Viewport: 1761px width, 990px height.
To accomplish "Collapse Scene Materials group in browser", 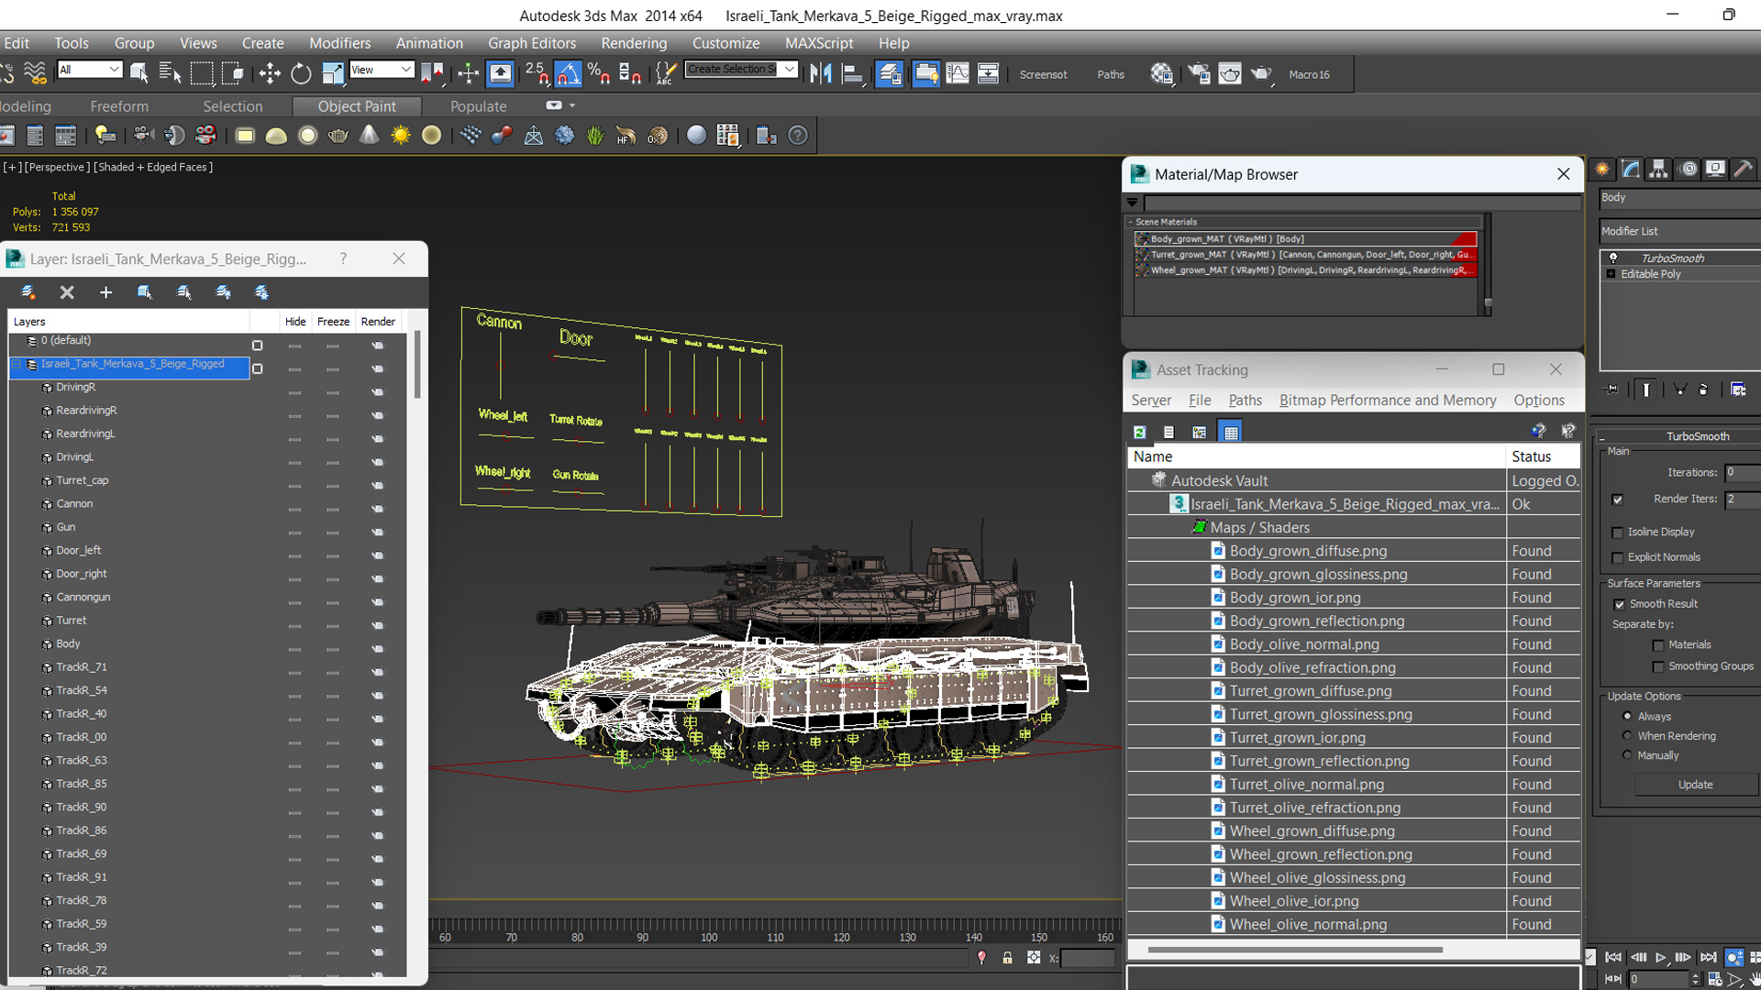I will [x=1130, y=222].
